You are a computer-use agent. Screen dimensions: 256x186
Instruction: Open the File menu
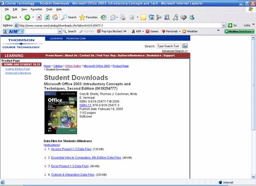pyautogui.click(x=7, y=9)
